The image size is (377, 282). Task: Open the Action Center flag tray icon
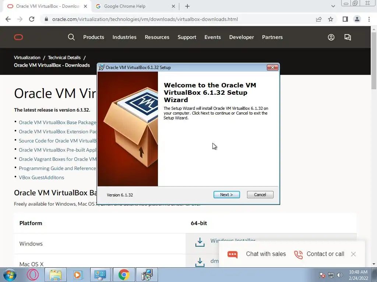click(x=322, y=275)
